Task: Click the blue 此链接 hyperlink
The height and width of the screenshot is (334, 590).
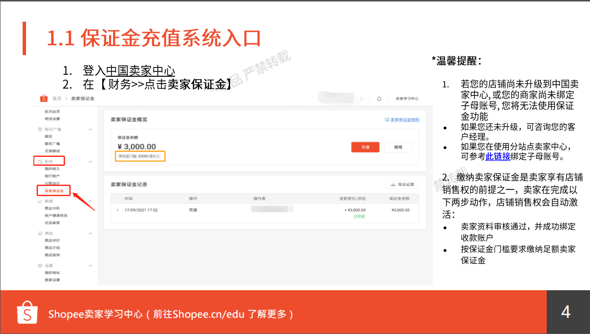Action: (498, 157)
